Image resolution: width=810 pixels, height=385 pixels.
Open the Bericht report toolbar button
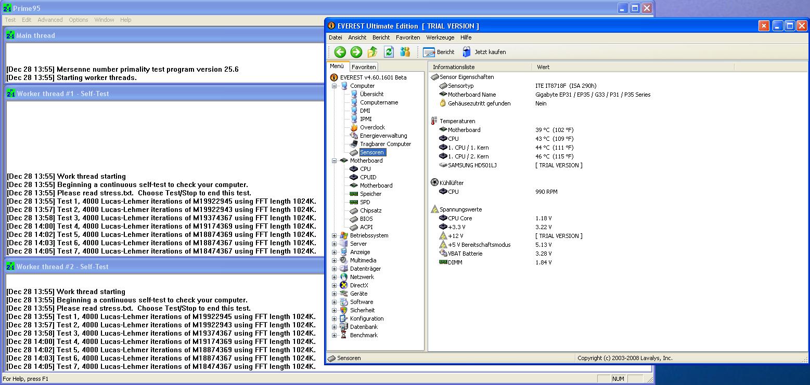click(x=439, y=52)
